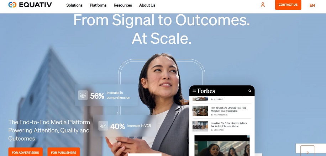Click the video ad in Forbes mockup
Image resolution: width=326 pixels, height=156 pixels.
(x=222, y=145)
